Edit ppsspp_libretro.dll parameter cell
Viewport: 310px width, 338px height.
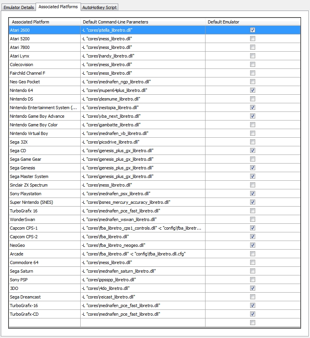[x=143, y=280]
